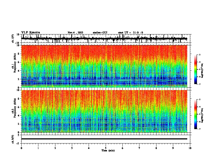Select the start UT 21:0:0 label
Viewport: 214px width, 166px height.
click(131, 33)
